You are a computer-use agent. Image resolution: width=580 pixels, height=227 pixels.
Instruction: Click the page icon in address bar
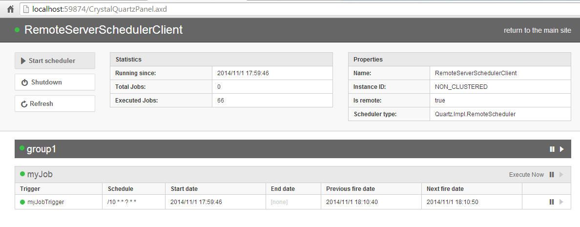click(x=26, y=9)
